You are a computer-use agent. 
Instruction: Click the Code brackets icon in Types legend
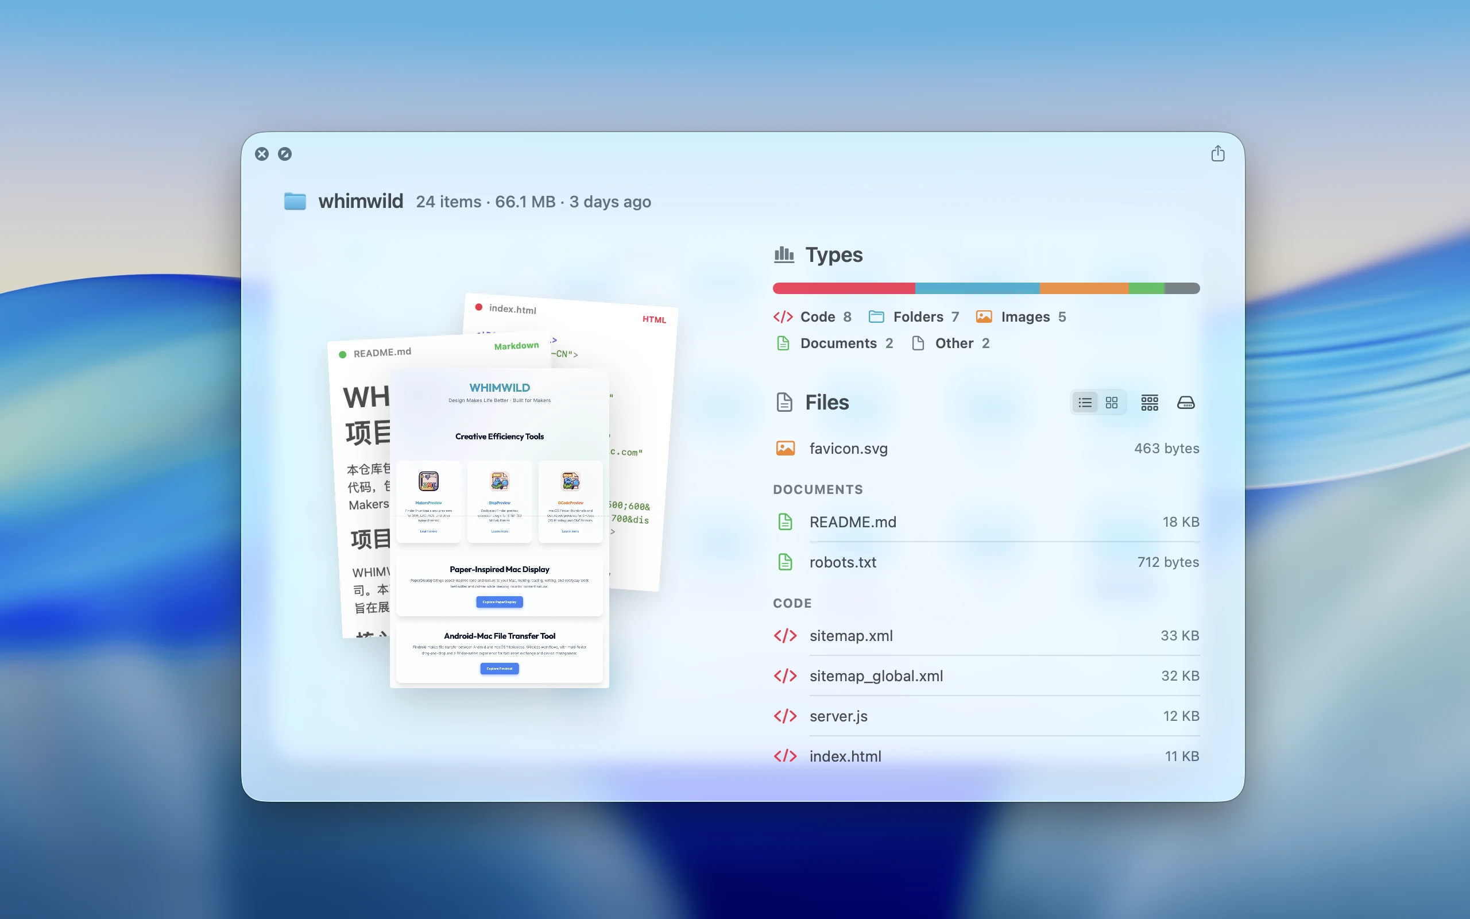[783, 316]
